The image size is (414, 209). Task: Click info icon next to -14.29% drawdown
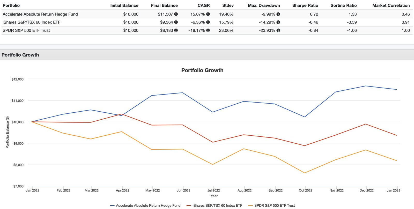click(x=278, y=22)
